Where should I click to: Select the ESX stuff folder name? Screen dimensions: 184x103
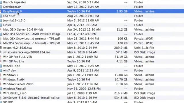click(x=9, y=16)
